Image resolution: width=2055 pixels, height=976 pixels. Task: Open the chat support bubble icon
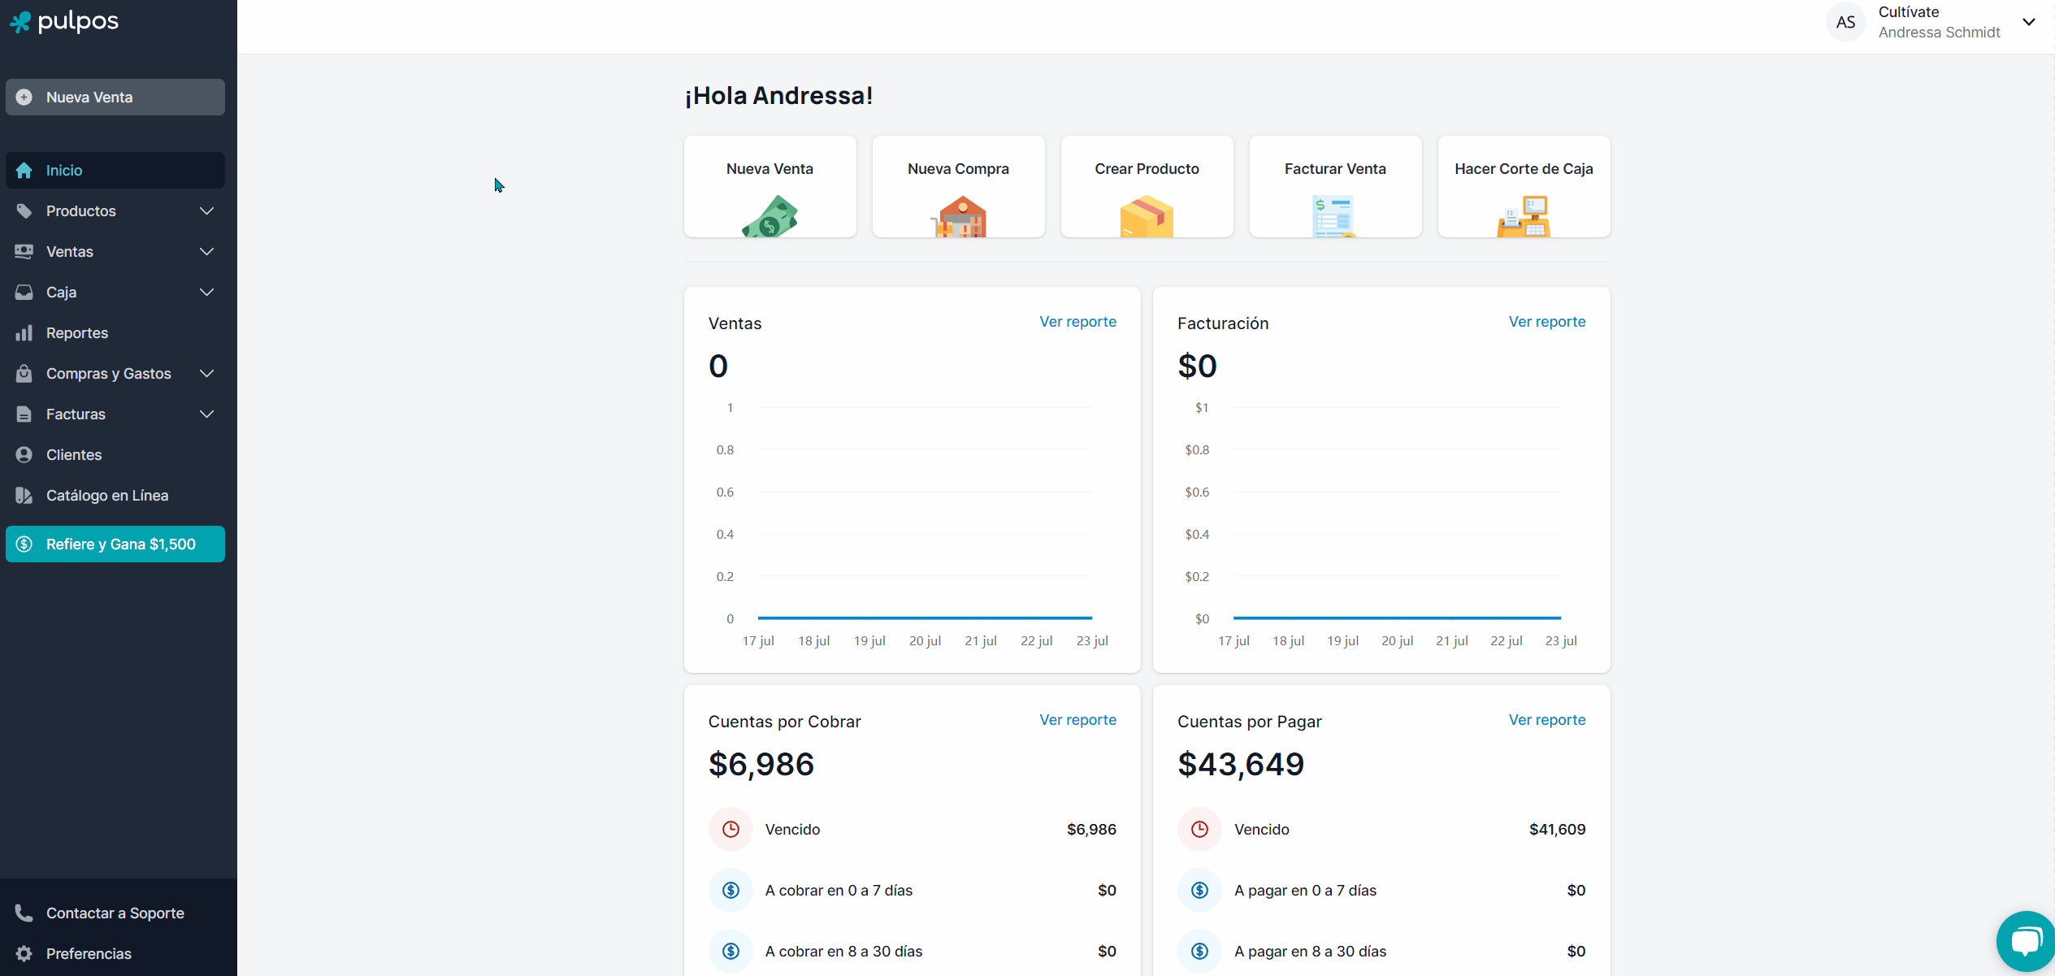[2025, 941]
